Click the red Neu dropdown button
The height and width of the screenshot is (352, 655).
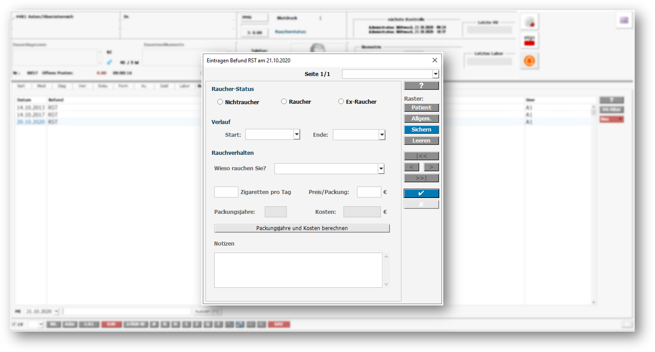pos(612,119)
